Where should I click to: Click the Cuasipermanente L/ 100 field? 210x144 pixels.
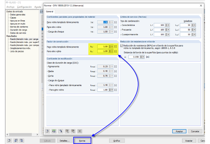[x=159, y=35]
